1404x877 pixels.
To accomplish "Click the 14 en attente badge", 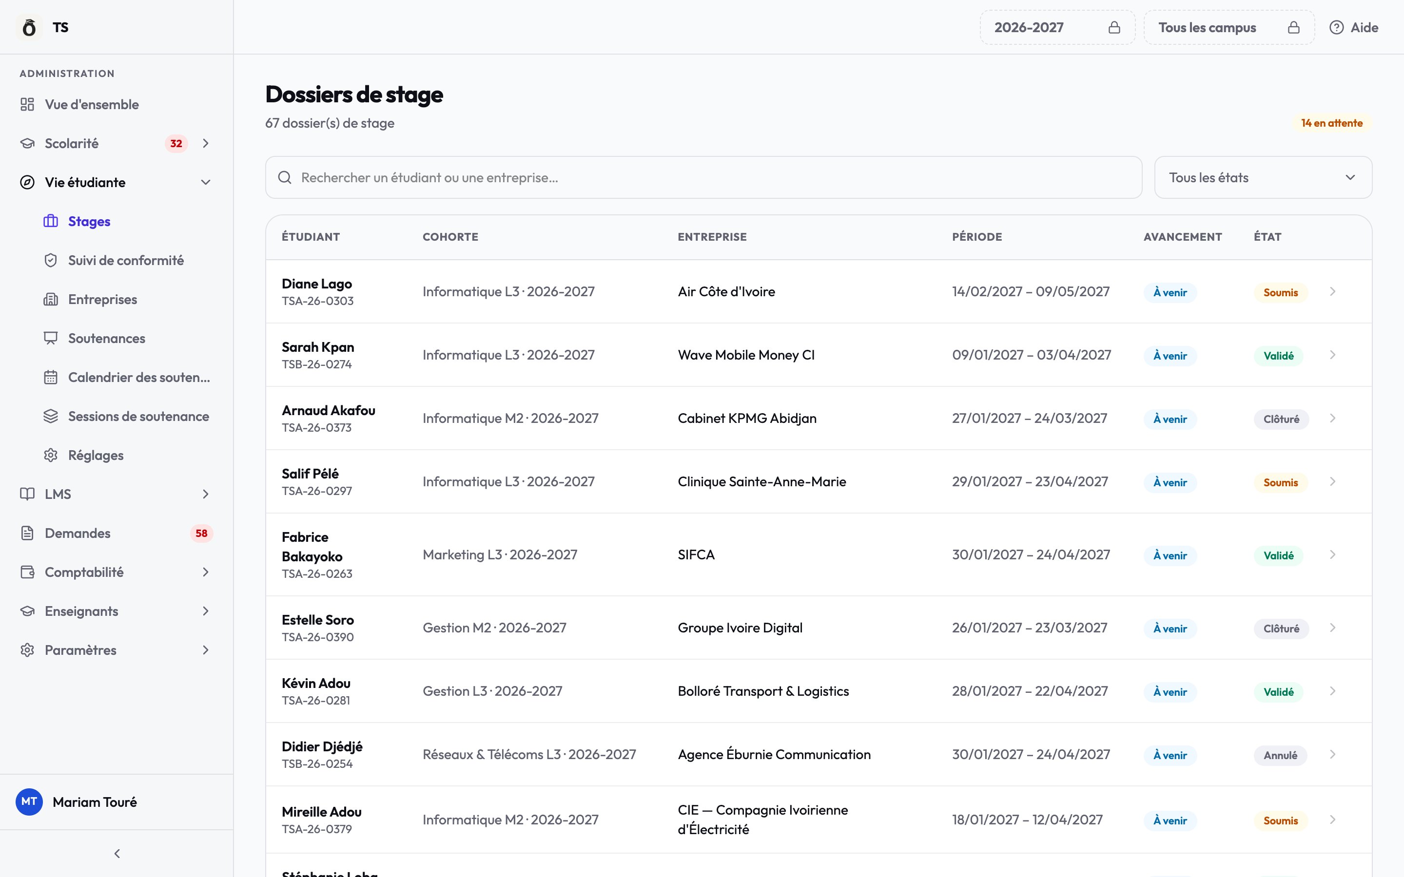I will 1331,123.
